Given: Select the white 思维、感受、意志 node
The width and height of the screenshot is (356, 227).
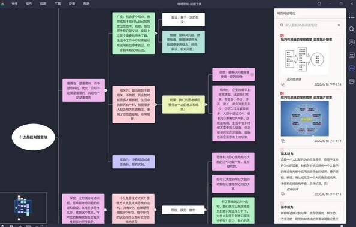Looking at the screenshot, I should [183, 210].
